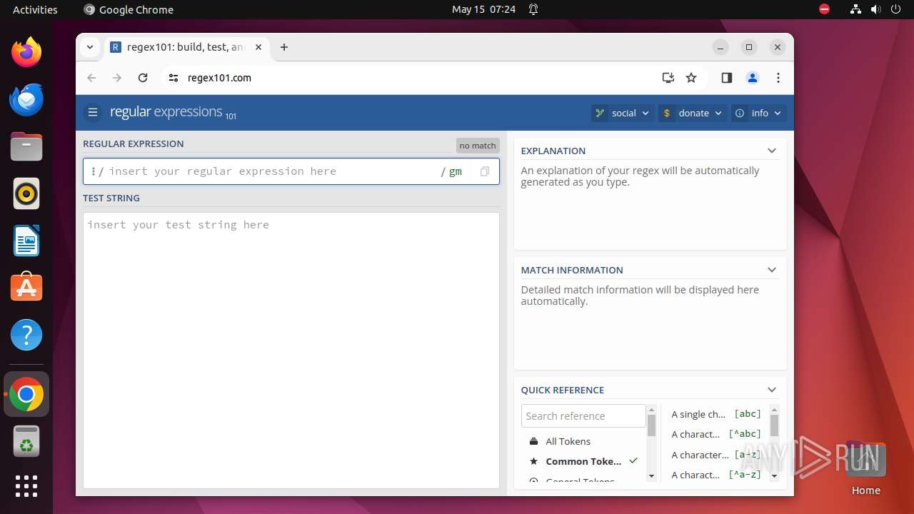The image size is (914, 514).
Task: Select All Tokens category
Action: point(568,441)
